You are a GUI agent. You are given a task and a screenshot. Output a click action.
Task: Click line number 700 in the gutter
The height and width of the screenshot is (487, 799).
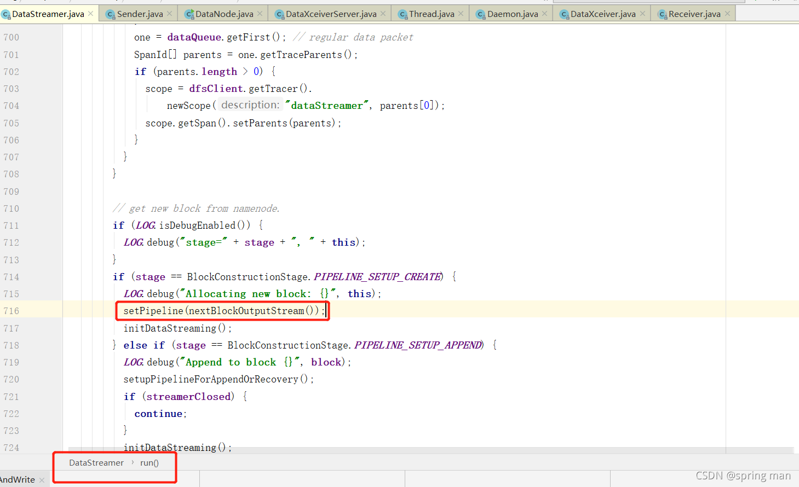pyautogui.click(x=12, y=37)
